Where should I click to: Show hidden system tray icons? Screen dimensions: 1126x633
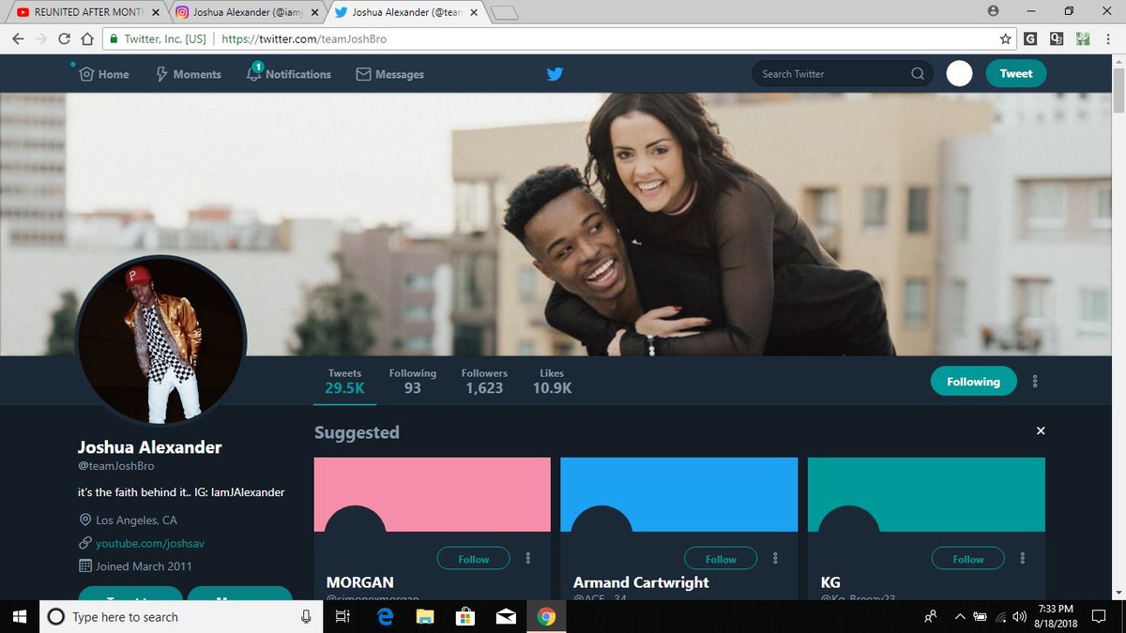[x=959, y=616]
